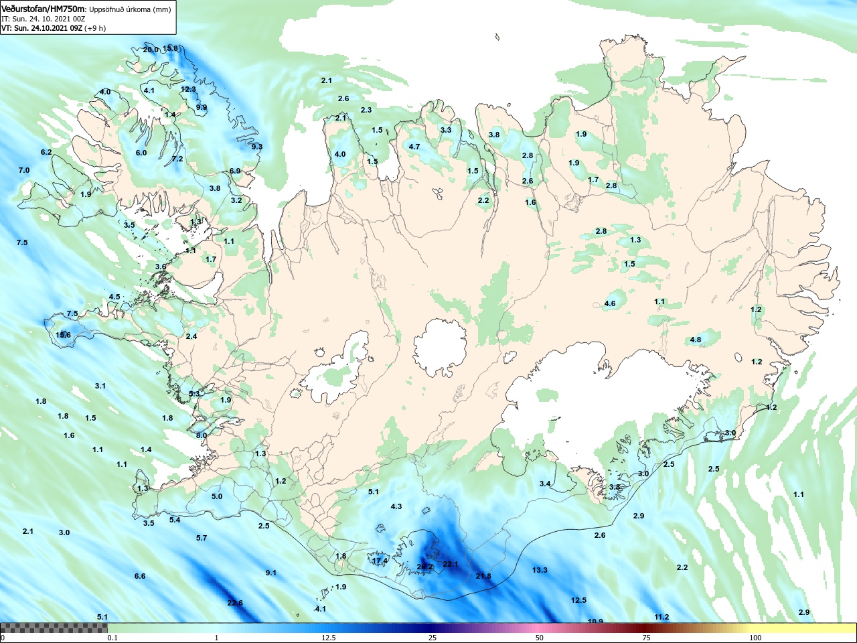Screen dimensions: 857x643
Task: Click the 2.3 precipitation value
Action: (x=366, y=110)
